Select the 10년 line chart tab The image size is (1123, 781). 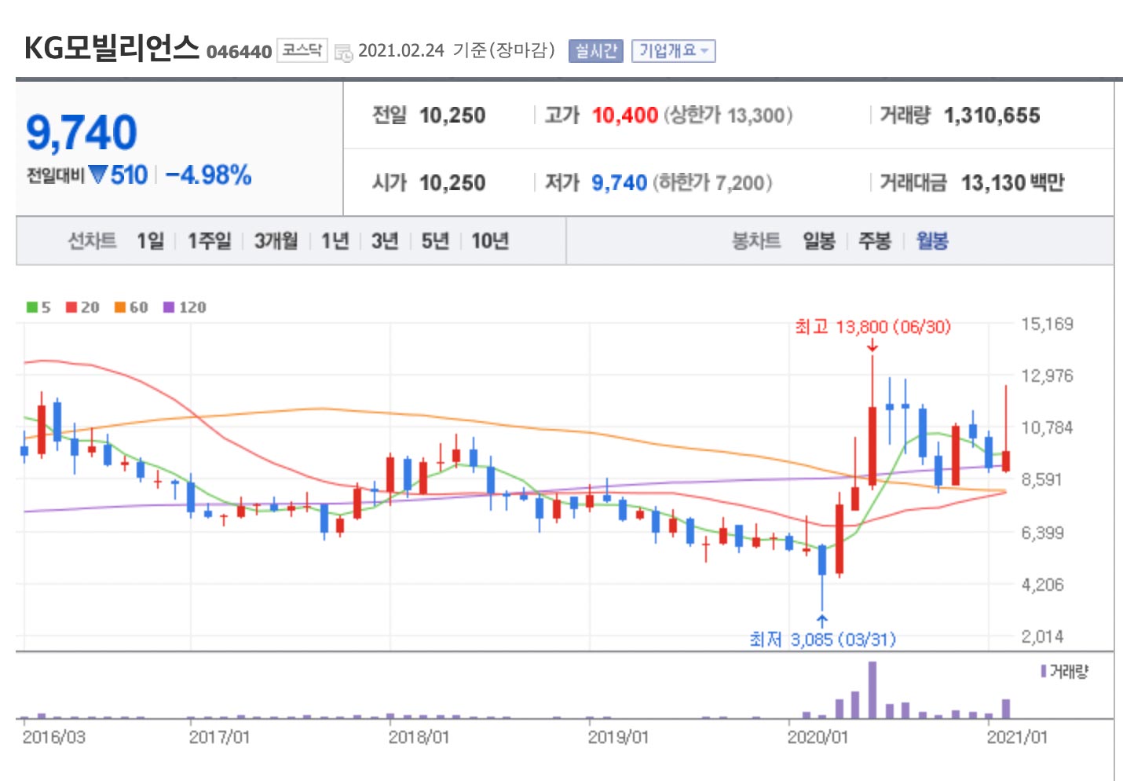pyautogui.click(x=490, y=240)
